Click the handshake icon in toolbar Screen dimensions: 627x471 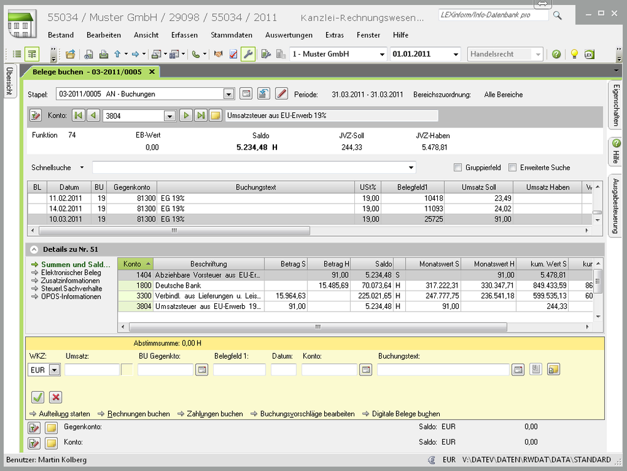coord(219,54)
